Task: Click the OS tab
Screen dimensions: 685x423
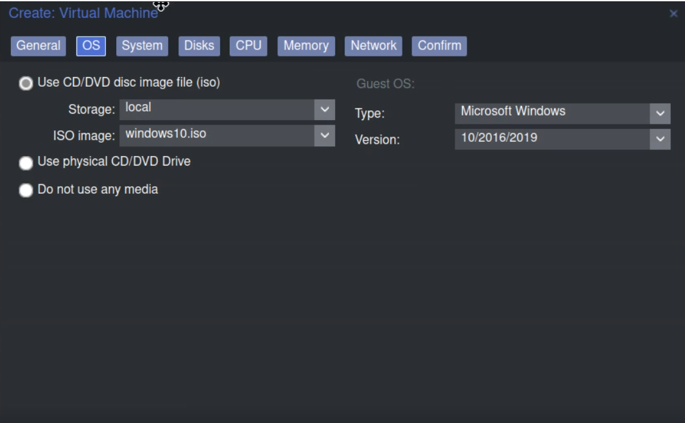Action: [x=91, y=46]
